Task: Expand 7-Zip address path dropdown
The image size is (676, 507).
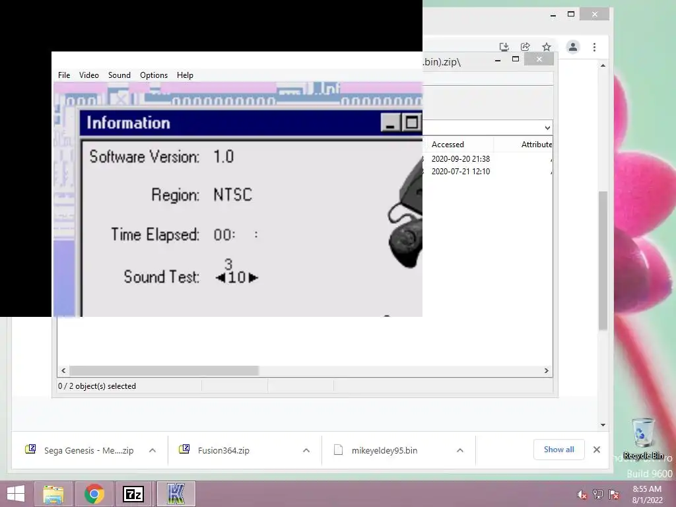Action: [547, 127]
